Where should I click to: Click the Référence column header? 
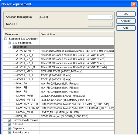22,34
